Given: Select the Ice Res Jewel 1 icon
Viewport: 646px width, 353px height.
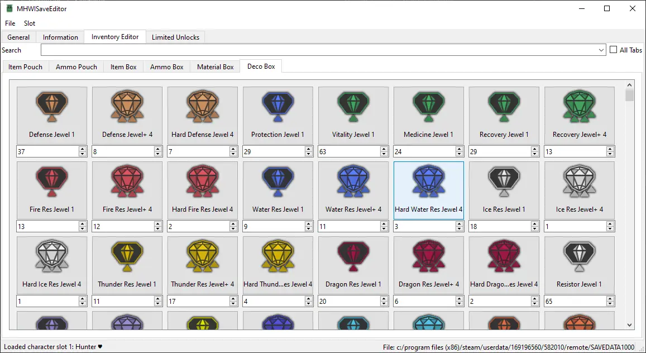Looking at the screenshot, I should pos(504,181).
